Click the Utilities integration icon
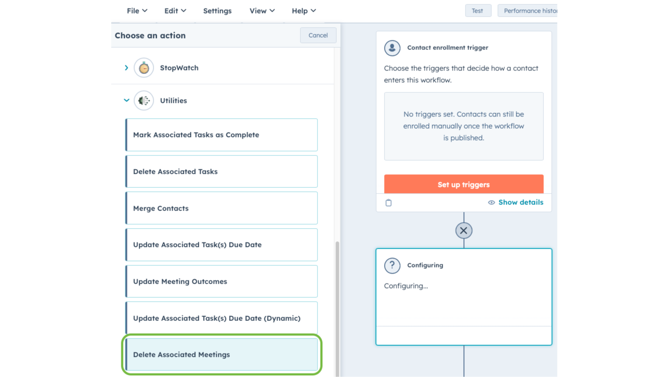This screenshot has height=377, width=670. pyautogui.click(x=144, y=100)
